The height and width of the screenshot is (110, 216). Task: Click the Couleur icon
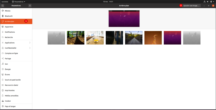(3, 101)
